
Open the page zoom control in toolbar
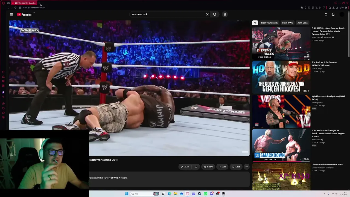coord(302,8)
